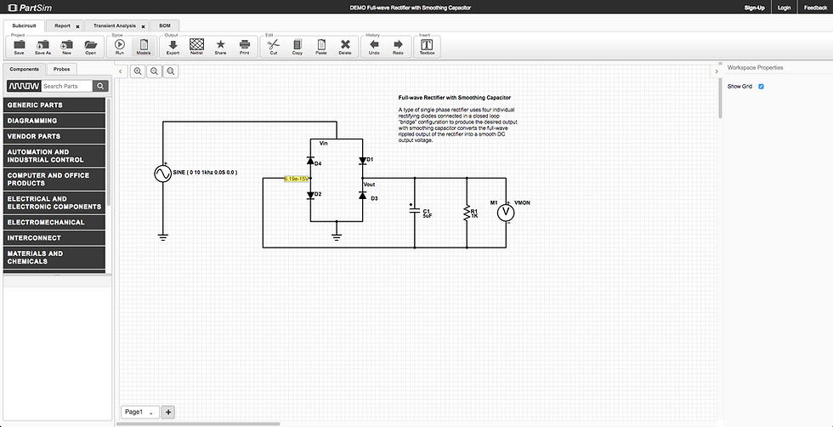Click the Login link
The width and height of the screenshot is (833, 427).
(x=784, y=8)
